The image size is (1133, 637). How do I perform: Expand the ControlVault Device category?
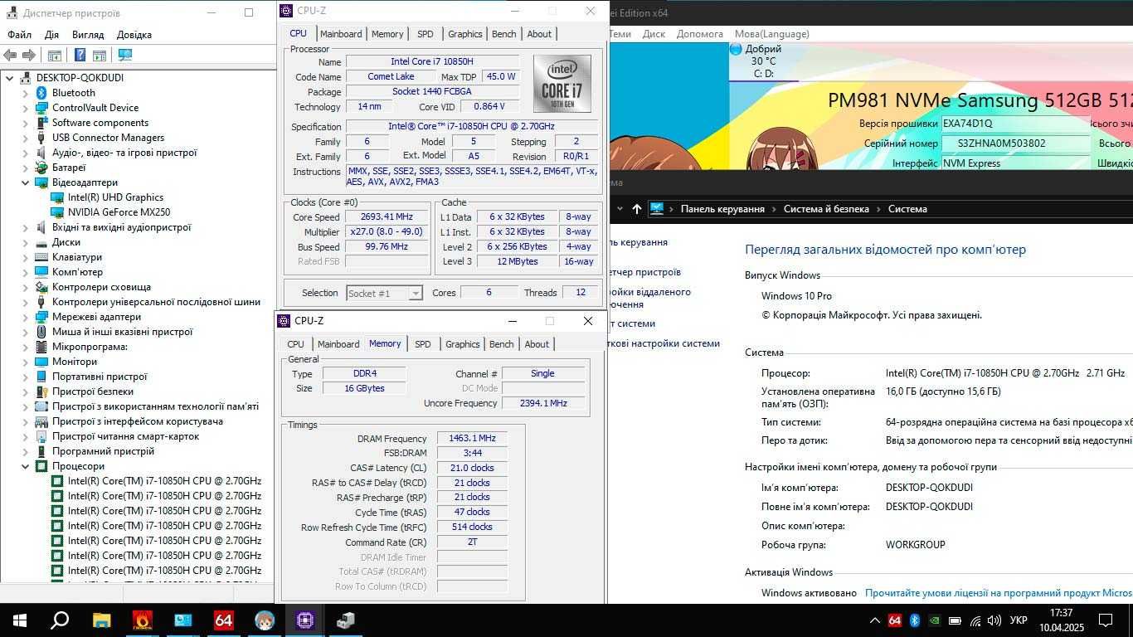(26, 108)
